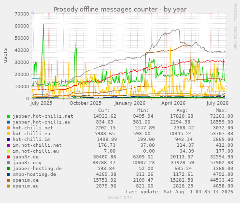The width and height of the screenshot is (240, 203).
Task: Click the red jabb3r.de legend swatch
Action: point(8,157)
